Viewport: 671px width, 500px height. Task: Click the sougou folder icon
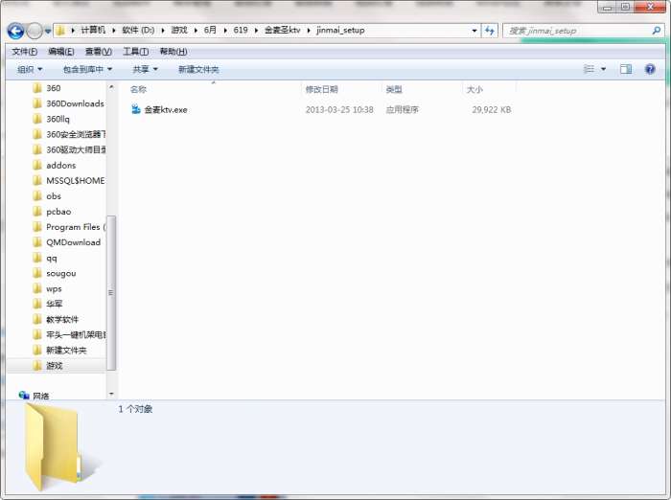coord(37,273)
